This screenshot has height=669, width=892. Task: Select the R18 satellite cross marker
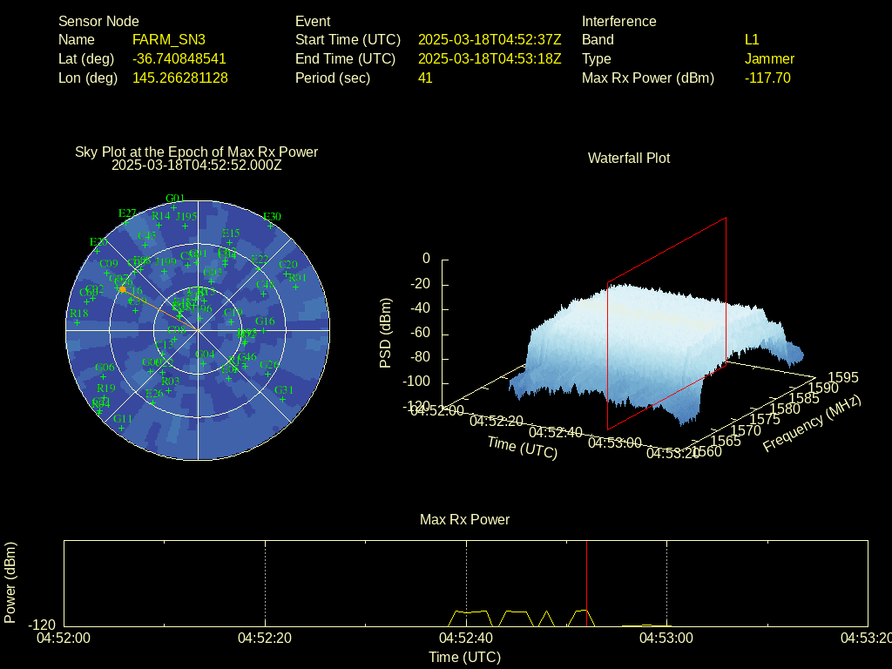(78, 321)
